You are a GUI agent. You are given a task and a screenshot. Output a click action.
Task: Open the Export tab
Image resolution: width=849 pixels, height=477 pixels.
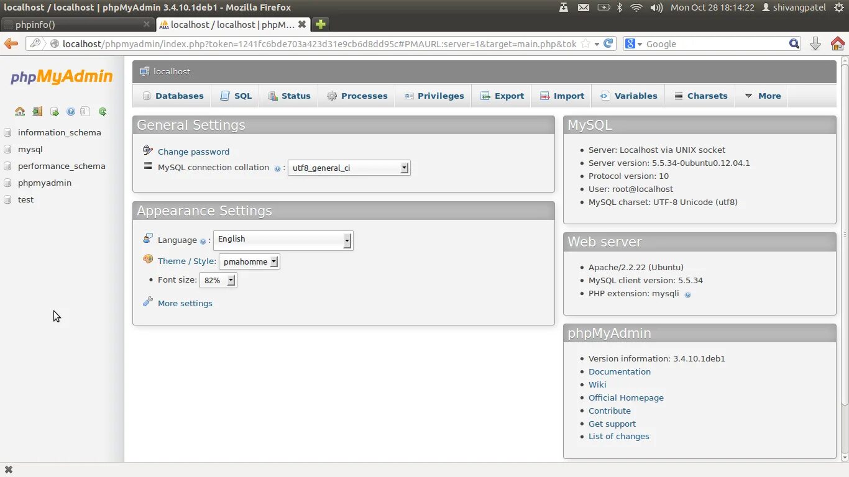click(502, 96)
